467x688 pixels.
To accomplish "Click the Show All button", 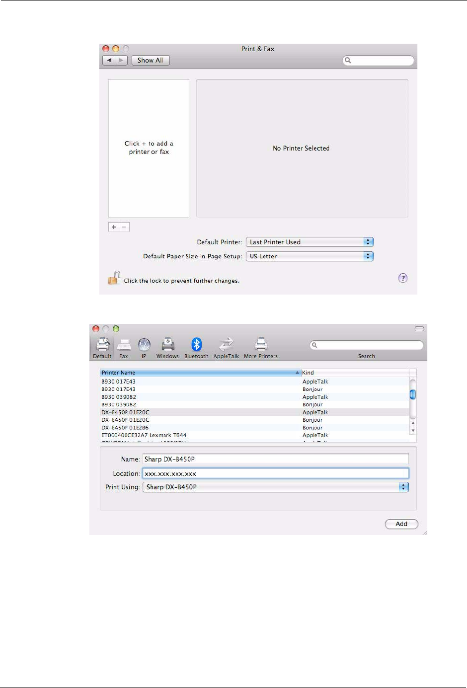I will [x=150, y=60].
